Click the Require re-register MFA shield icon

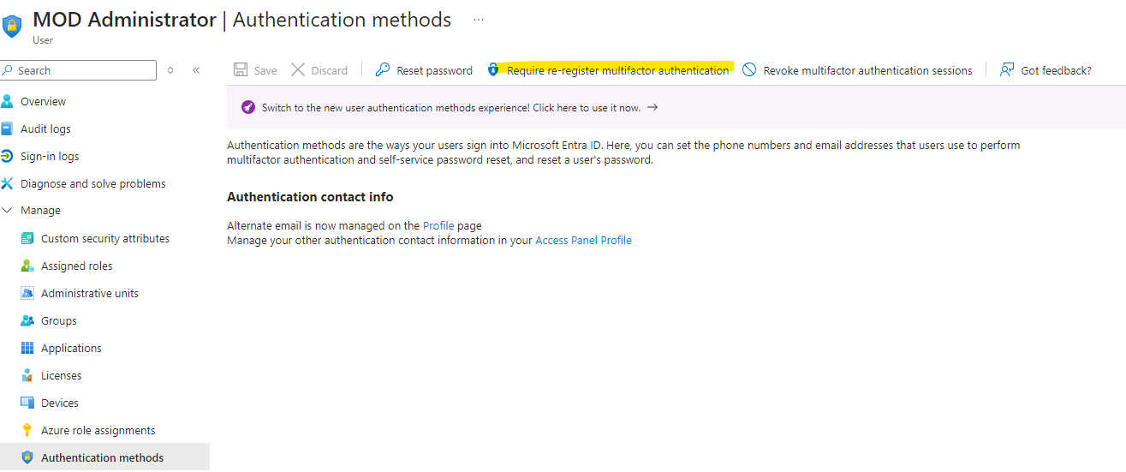tap(493, 69)
